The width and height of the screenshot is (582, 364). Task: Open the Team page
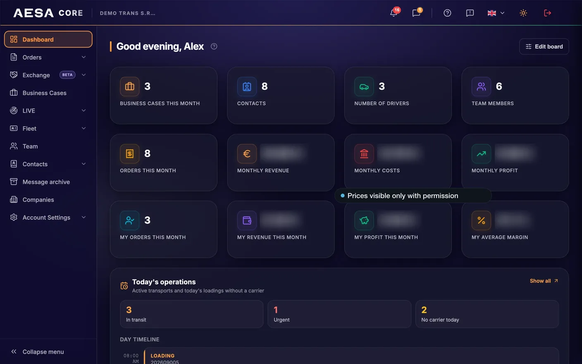click(x=48, y=146)
